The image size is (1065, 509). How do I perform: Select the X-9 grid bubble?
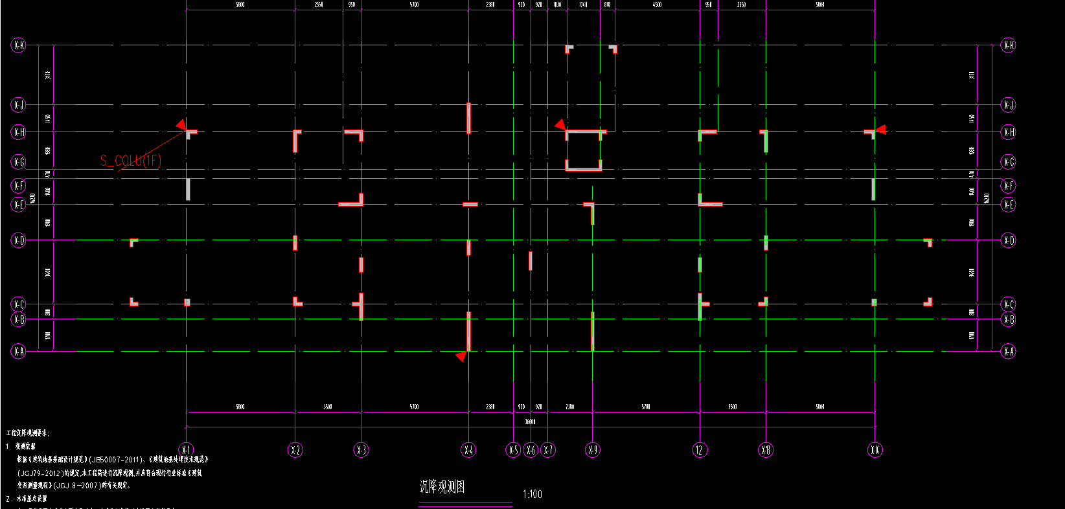(593, 450)
